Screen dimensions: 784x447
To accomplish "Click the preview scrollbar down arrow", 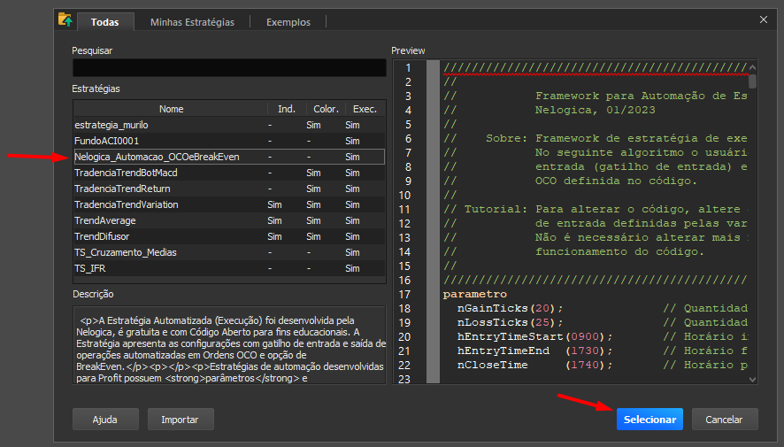I will click(752, 379).
